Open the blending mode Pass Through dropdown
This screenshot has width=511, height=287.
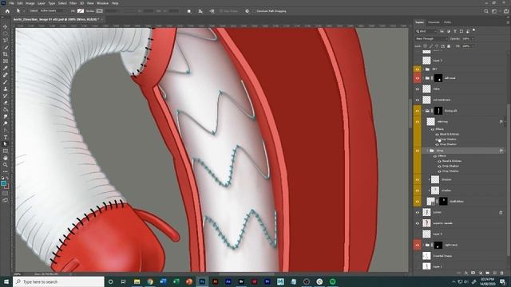click(x=431, y=39)
